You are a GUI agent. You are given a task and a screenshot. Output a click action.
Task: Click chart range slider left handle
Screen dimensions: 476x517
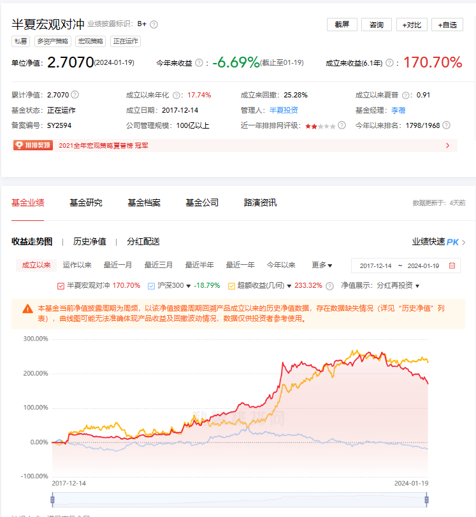(x=52, y=500)
